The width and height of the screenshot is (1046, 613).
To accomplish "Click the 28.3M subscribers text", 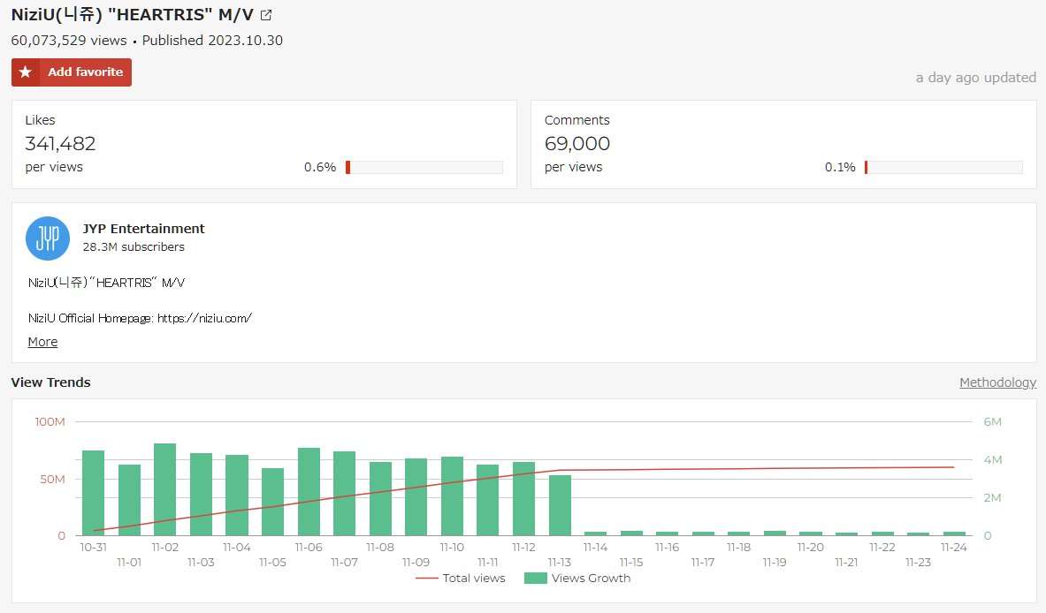I will click(x=134, y=246).
